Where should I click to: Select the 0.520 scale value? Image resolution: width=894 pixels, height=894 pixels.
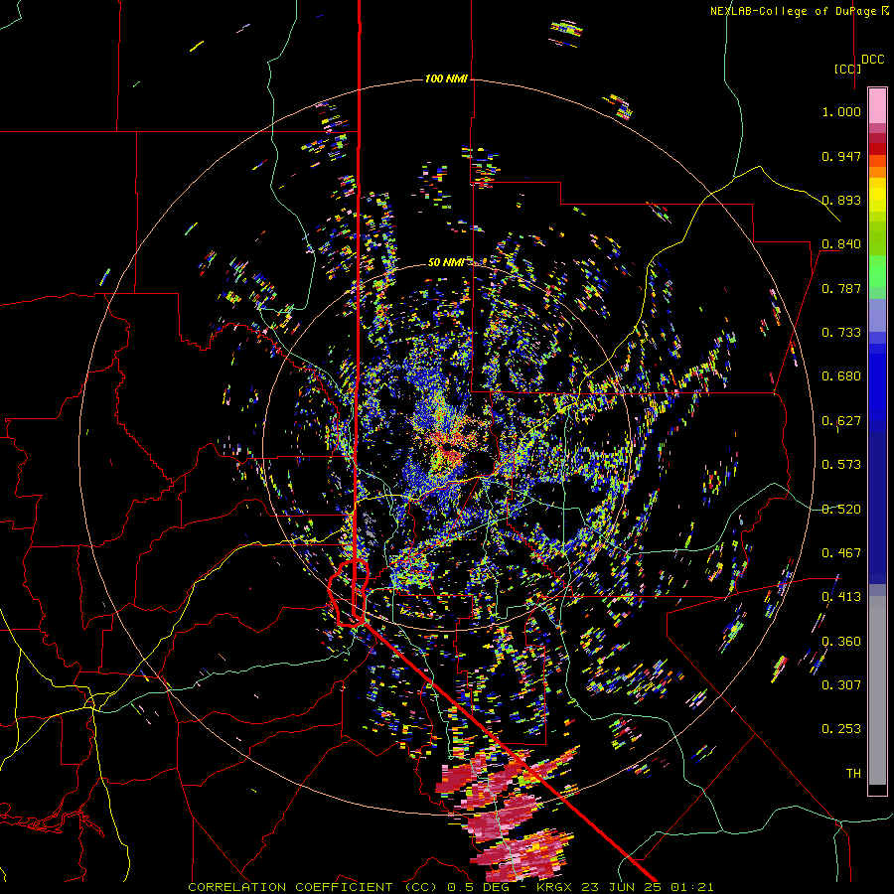[841, 510]
